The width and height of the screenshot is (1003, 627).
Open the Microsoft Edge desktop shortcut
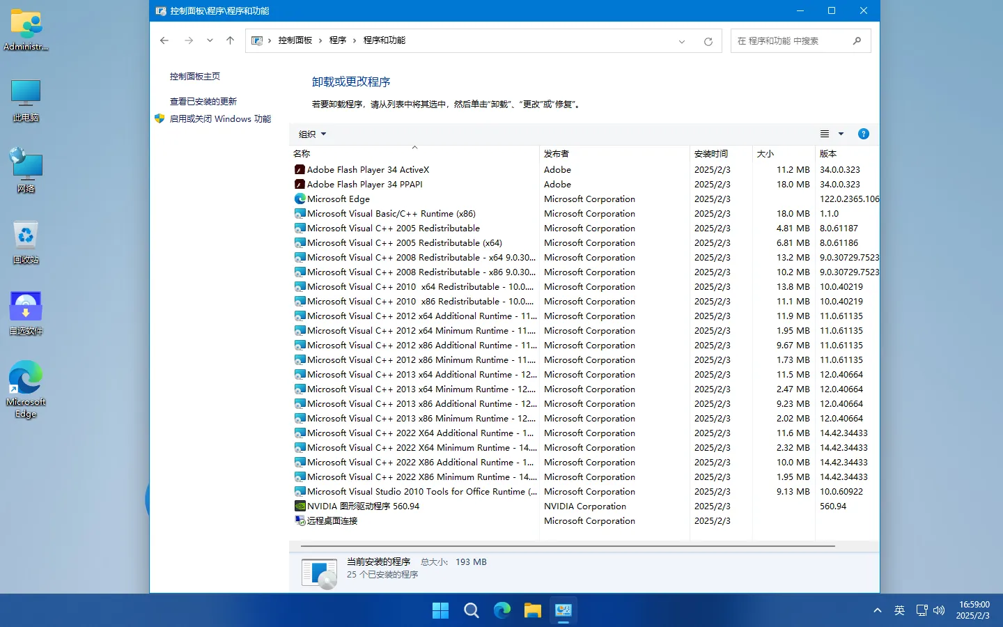pos(26,389)
